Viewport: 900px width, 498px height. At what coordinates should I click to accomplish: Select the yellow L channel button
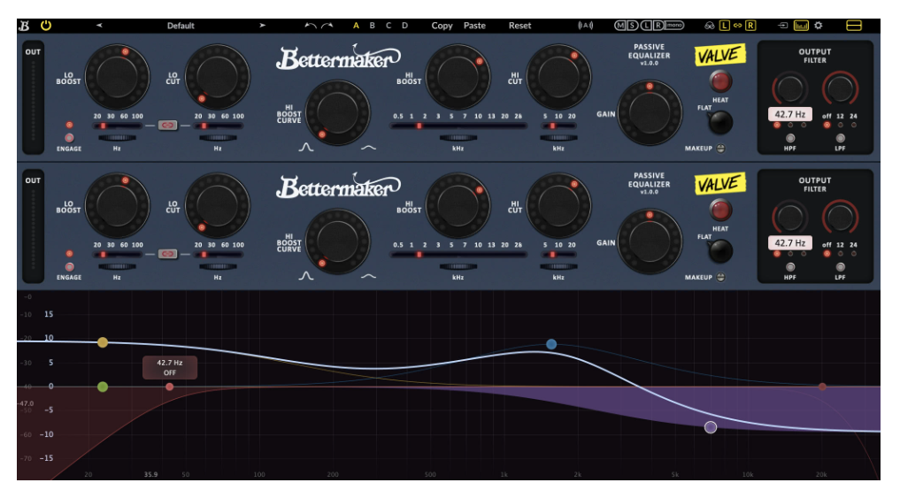tap(725, 26)
